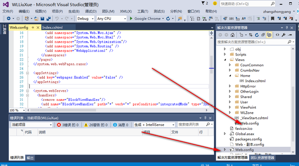Open the 调试(D) debug menu
The width and height of the screenshot is (299, 166).
pos(91,11)
